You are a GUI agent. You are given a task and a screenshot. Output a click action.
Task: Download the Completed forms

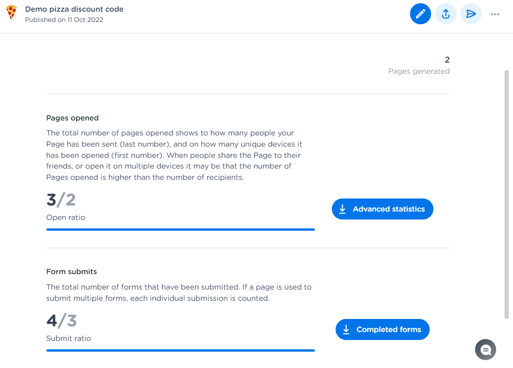(x=388, y=330)
